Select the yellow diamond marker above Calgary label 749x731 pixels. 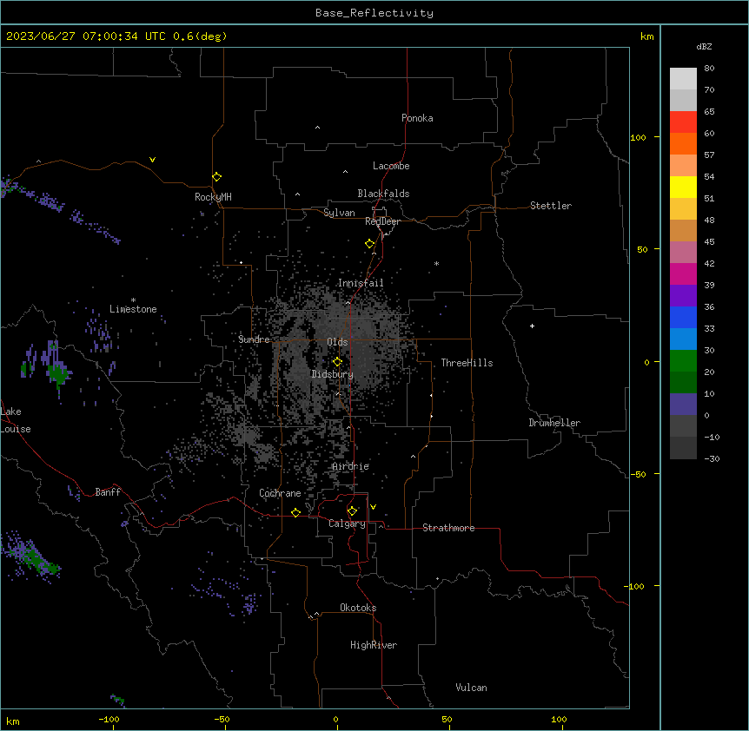coord(352,511)
